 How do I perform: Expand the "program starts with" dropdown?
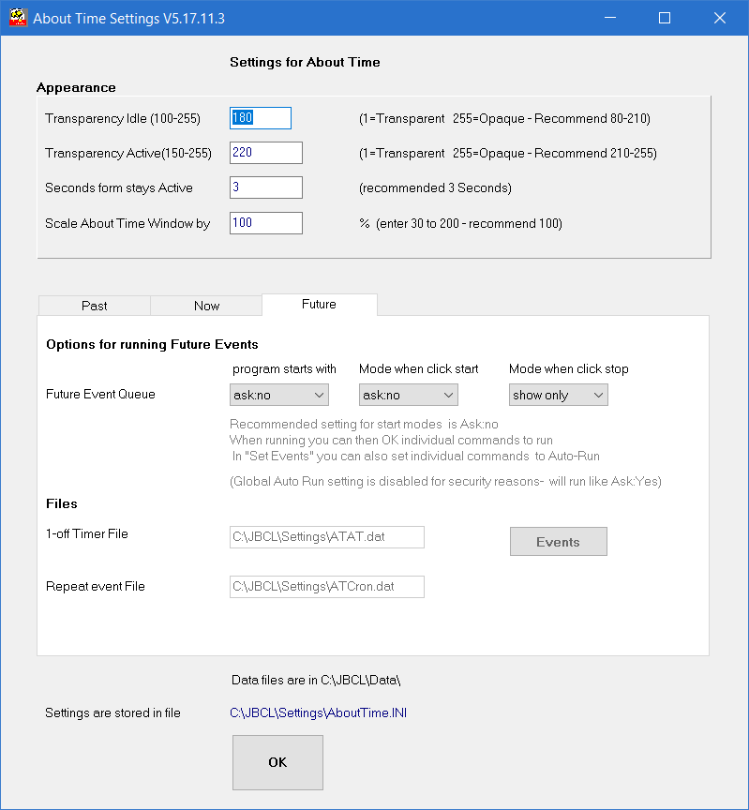tap(279, 395)
